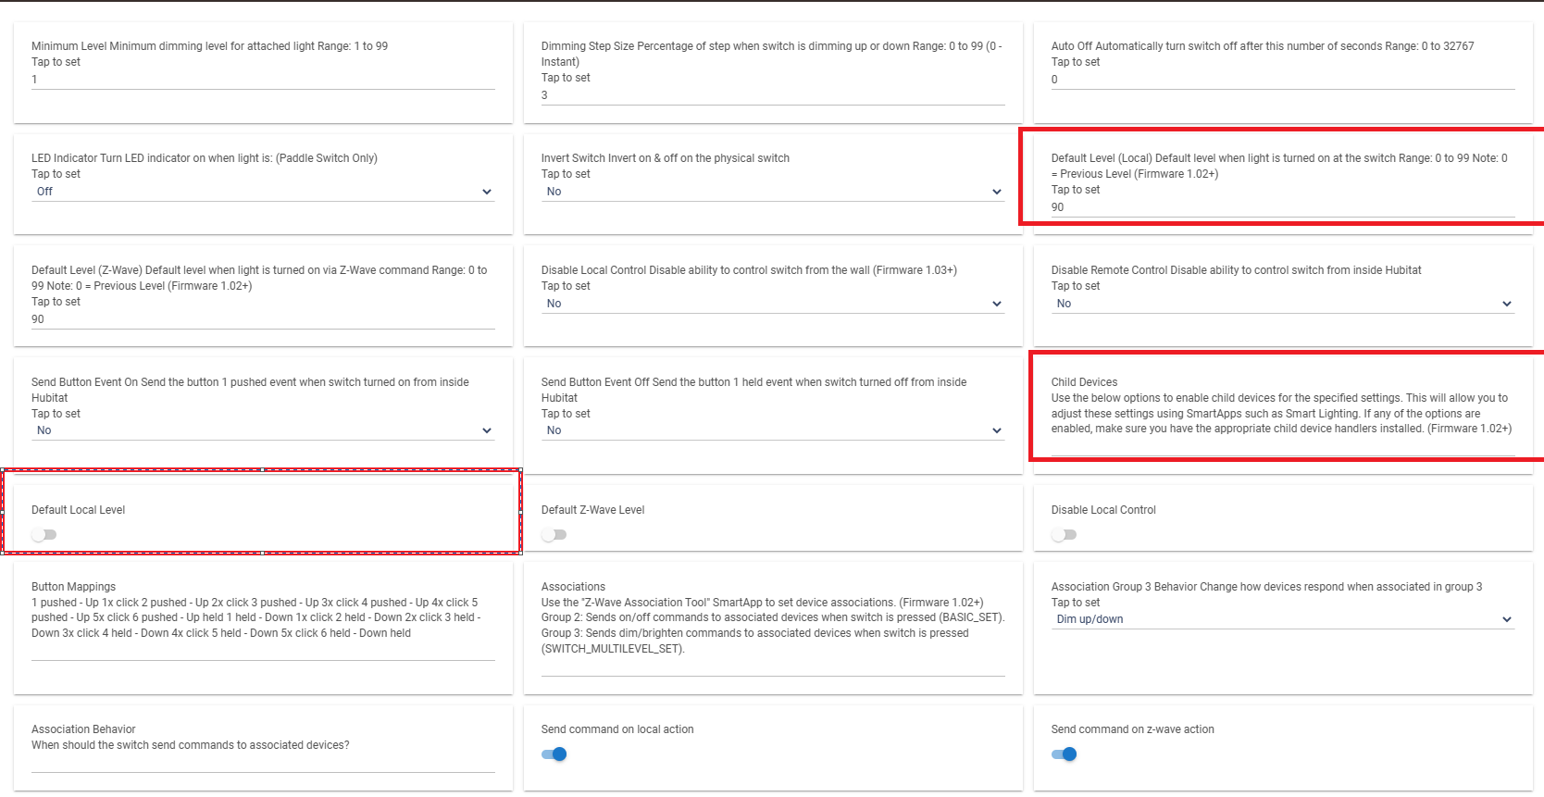Expand the Invert Switch dropdown
The width and height of the screenshot is (1544, 797).
tap(773, 192)
